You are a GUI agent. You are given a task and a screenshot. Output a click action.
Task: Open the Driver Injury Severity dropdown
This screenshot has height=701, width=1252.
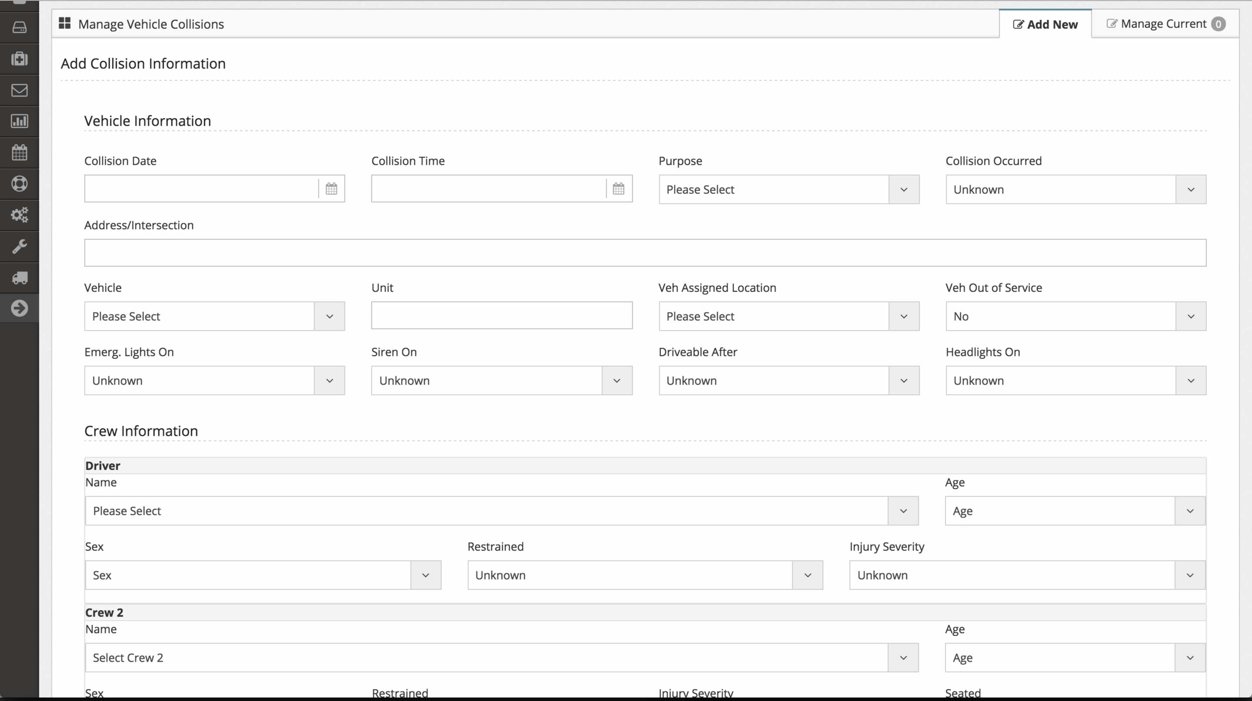(1027, 575)
